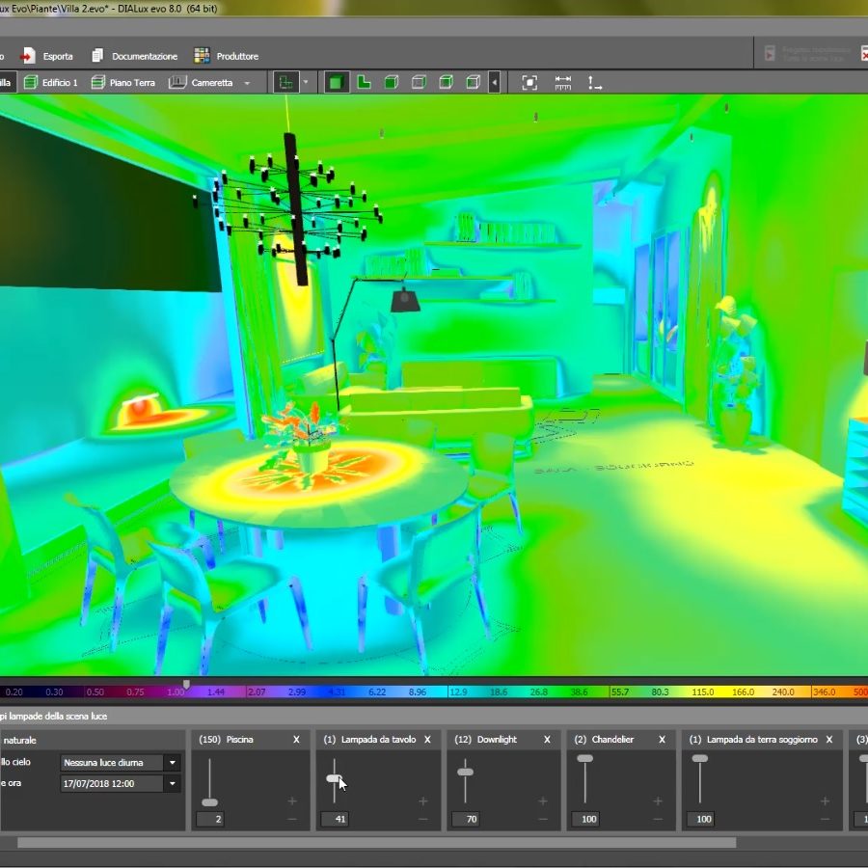The width and height of the screenshot is (868, 868).
Task: Collapse the cube view modes toolbar
Action: pyautogui.click(x=496, y=83)
